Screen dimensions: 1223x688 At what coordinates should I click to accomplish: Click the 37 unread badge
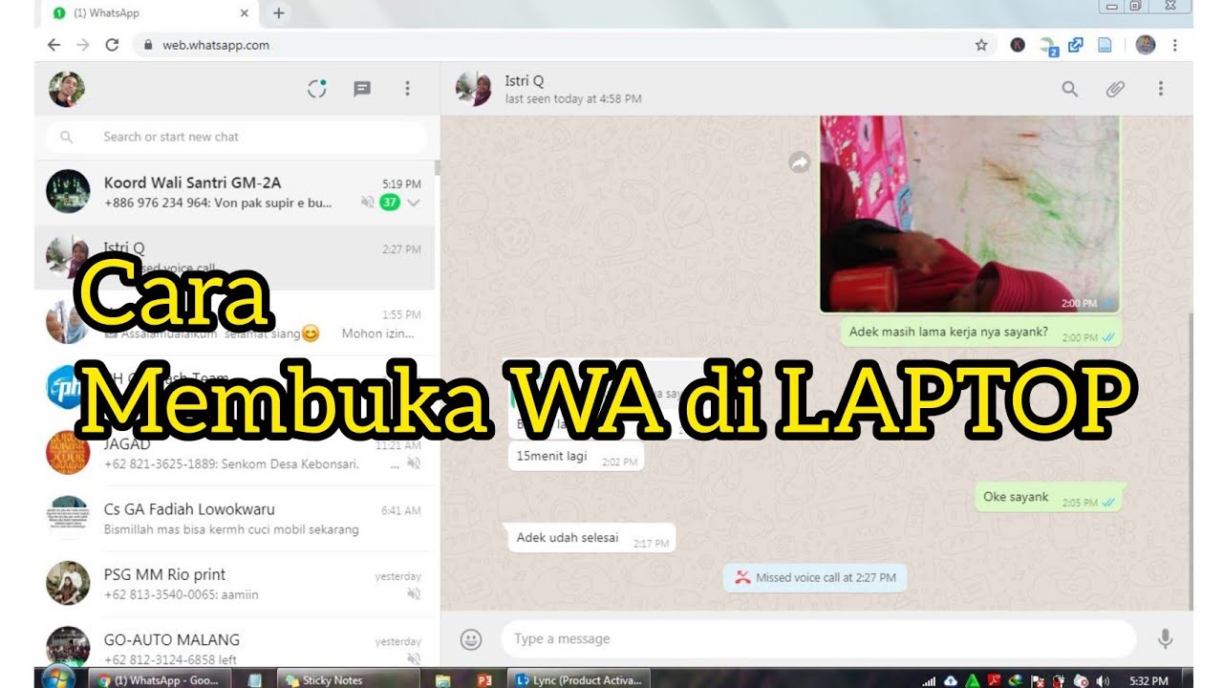pos(389,203)
